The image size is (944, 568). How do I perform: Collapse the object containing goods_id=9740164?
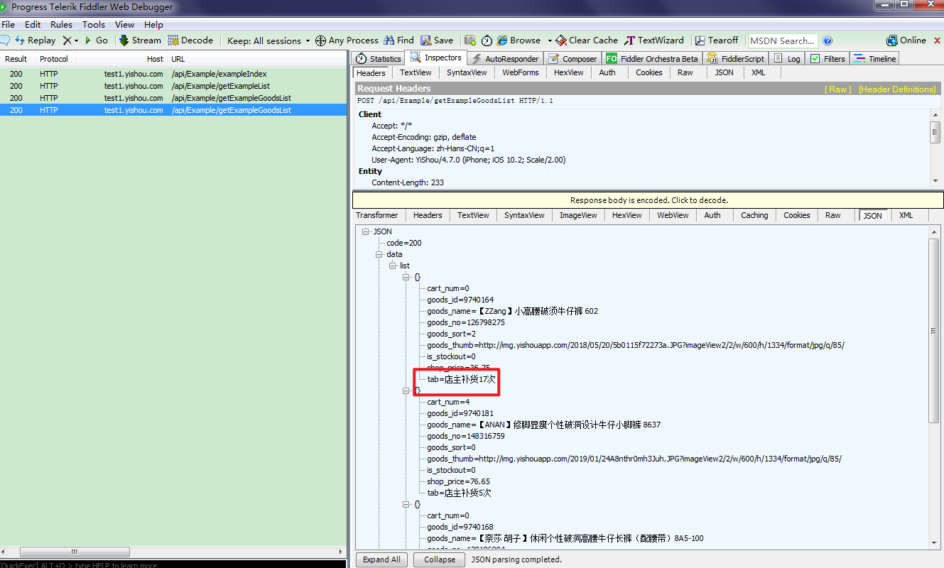click(406, 277)
